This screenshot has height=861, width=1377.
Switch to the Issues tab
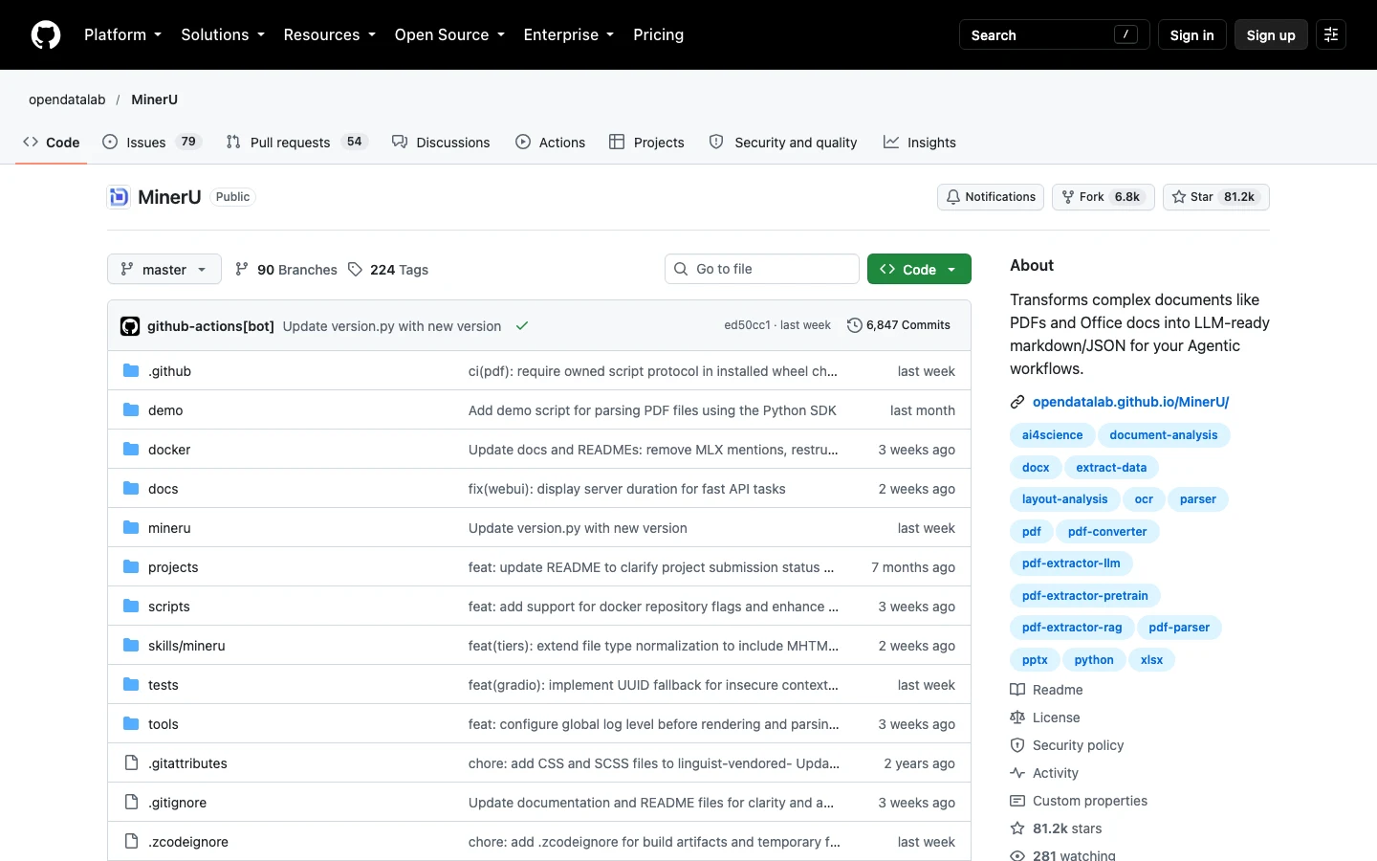151,143
